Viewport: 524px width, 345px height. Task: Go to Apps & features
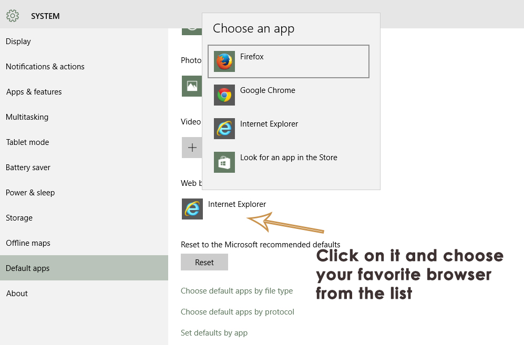(34, 91)
